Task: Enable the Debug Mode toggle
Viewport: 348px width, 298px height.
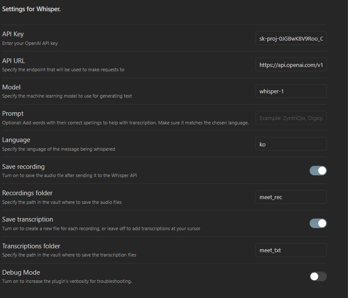Action: tap(318, 276)
